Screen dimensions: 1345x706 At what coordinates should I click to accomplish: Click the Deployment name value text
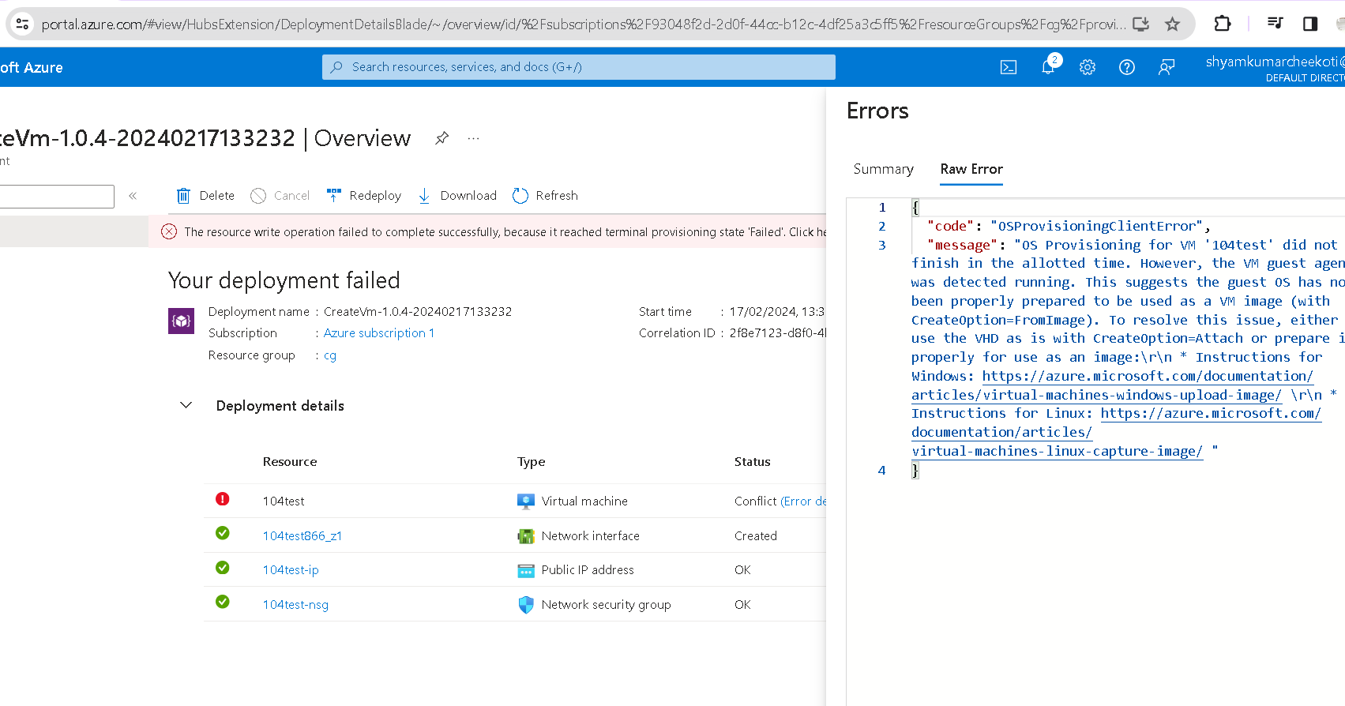(x=418, y=312)
